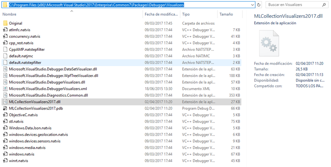
Task: Click the default.natstepfilter file icon
Action: (x=5, y=63)
